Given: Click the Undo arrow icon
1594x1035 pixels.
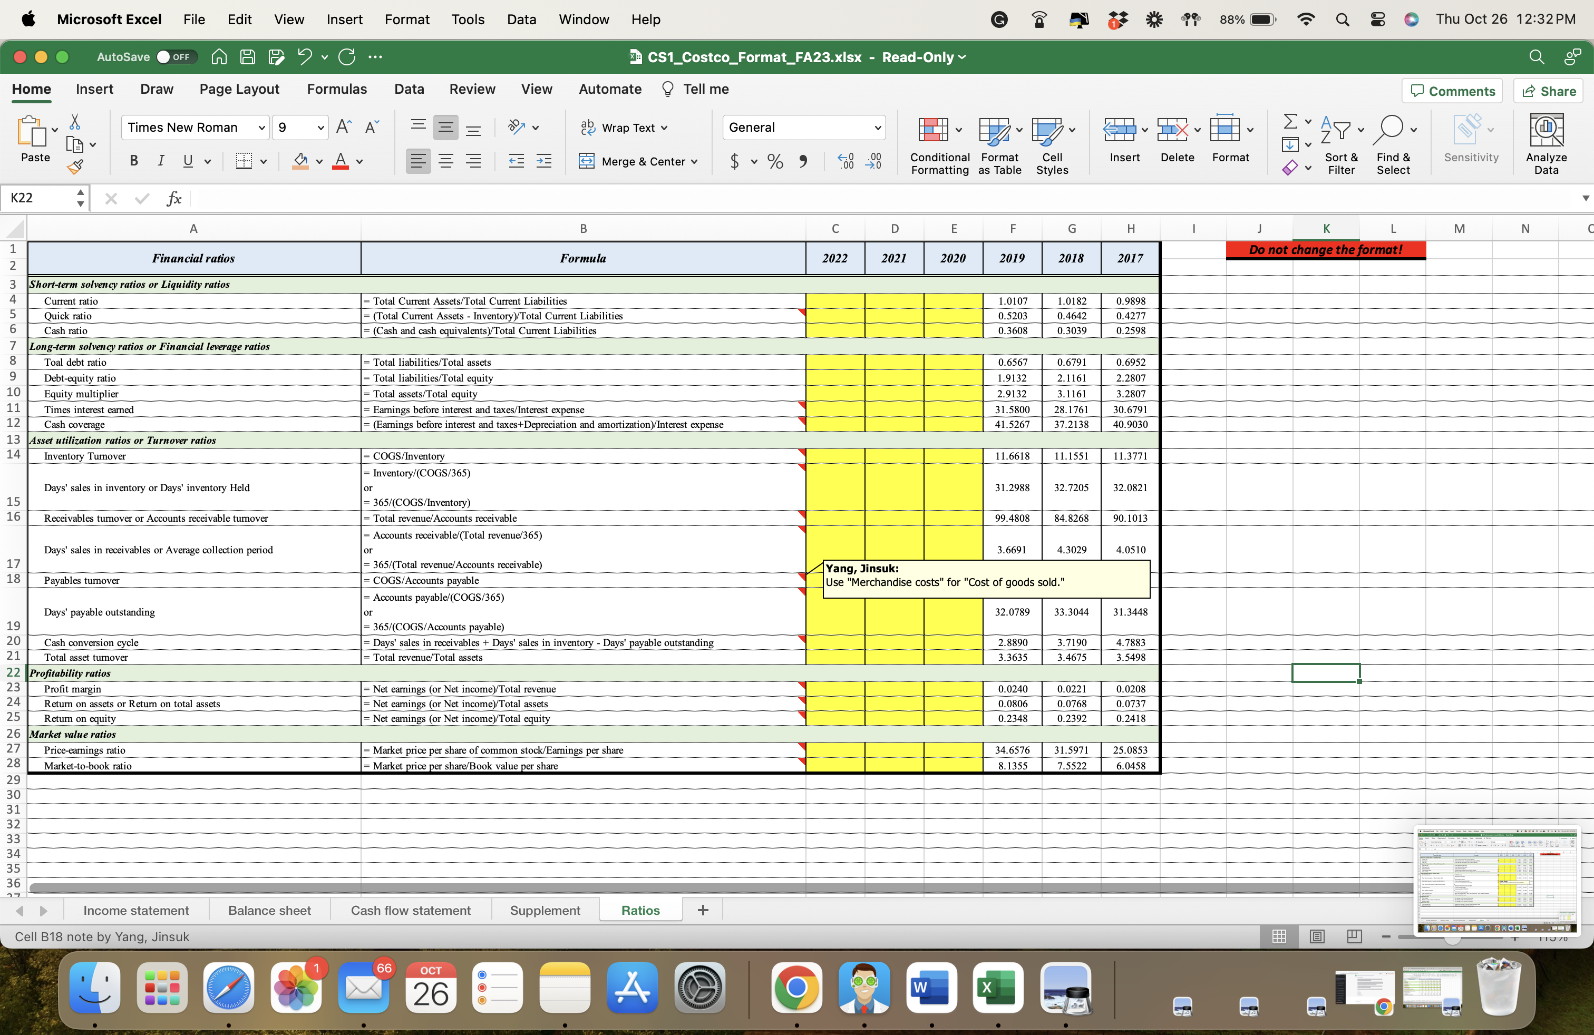Looking at the screenshot, I should tap(305, 57).
